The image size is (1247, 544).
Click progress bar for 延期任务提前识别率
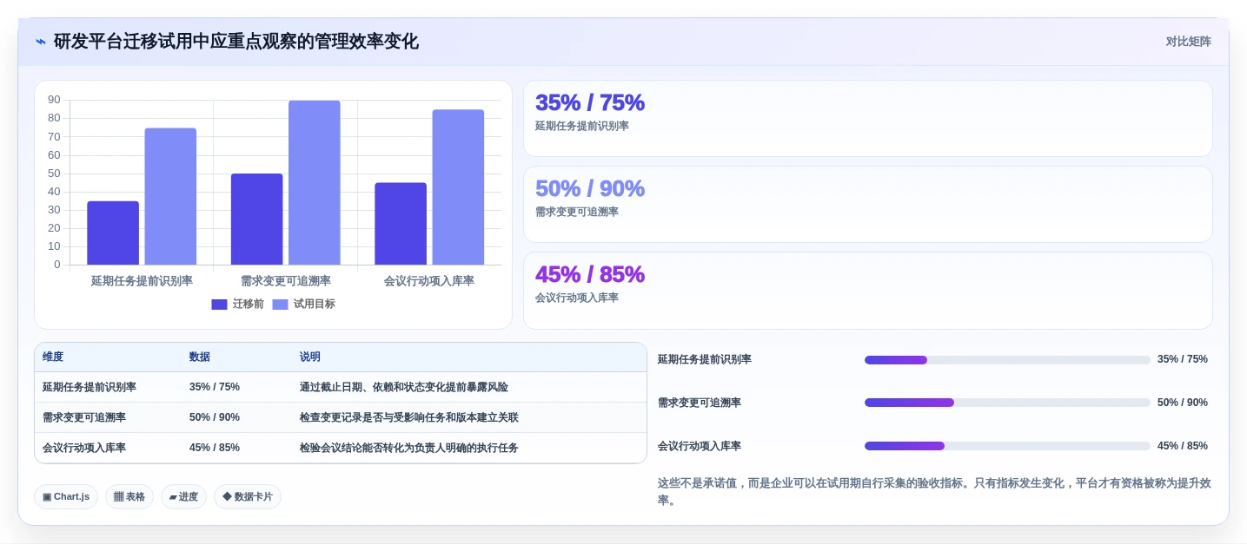[x=1007, y=359]
